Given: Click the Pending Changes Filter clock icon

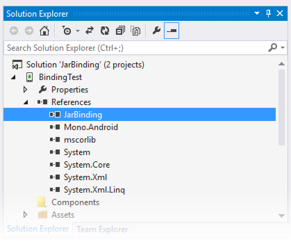Looking at the screenshot, I should (x=67, y=31).
